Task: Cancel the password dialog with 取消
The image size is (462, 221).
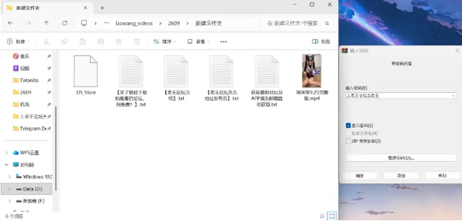Action: pos(401,176)
